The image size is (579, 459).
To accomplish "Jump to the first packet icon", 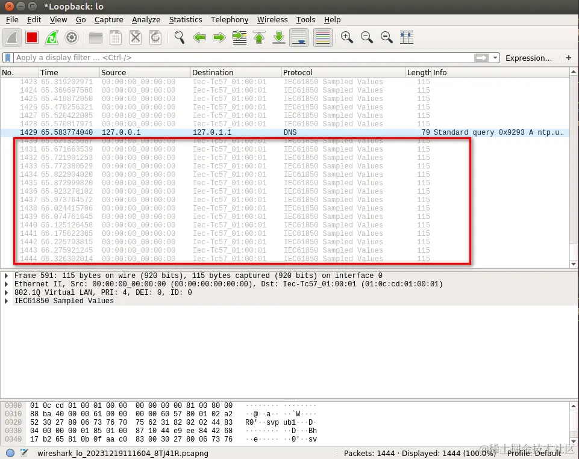I will coord(259,37).
